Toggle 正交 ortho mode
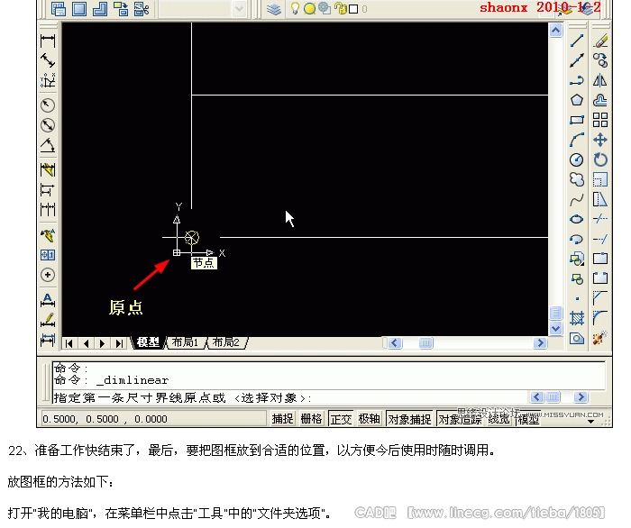 341,419
